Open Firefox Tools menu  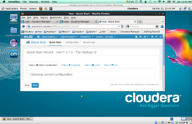pyautogui.click(x=66, y=17)
